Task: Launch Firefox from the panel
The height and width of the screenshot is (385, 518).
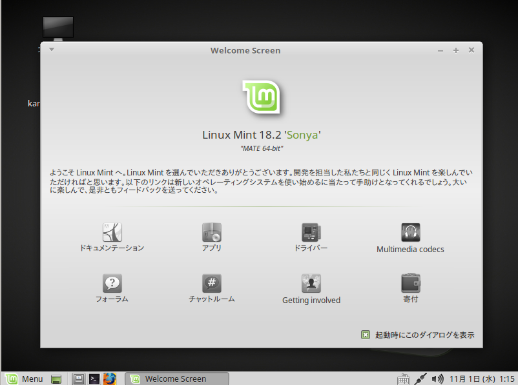Action: point(110,379)
